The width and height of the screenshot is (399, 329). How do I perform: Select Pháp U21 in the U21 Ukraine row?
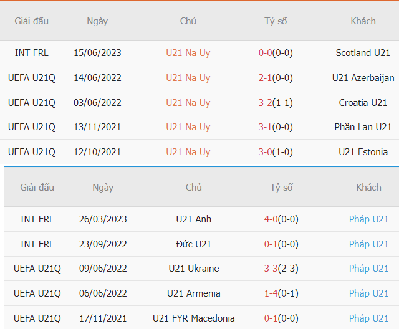coord(368,269)
